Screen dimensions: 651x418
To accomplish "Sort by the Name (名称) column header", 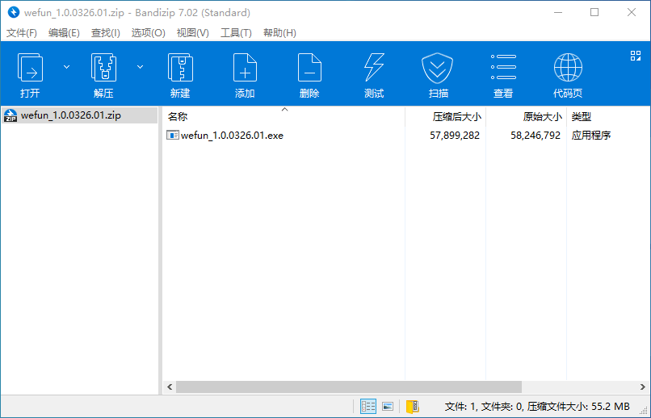I will point(178,117).
